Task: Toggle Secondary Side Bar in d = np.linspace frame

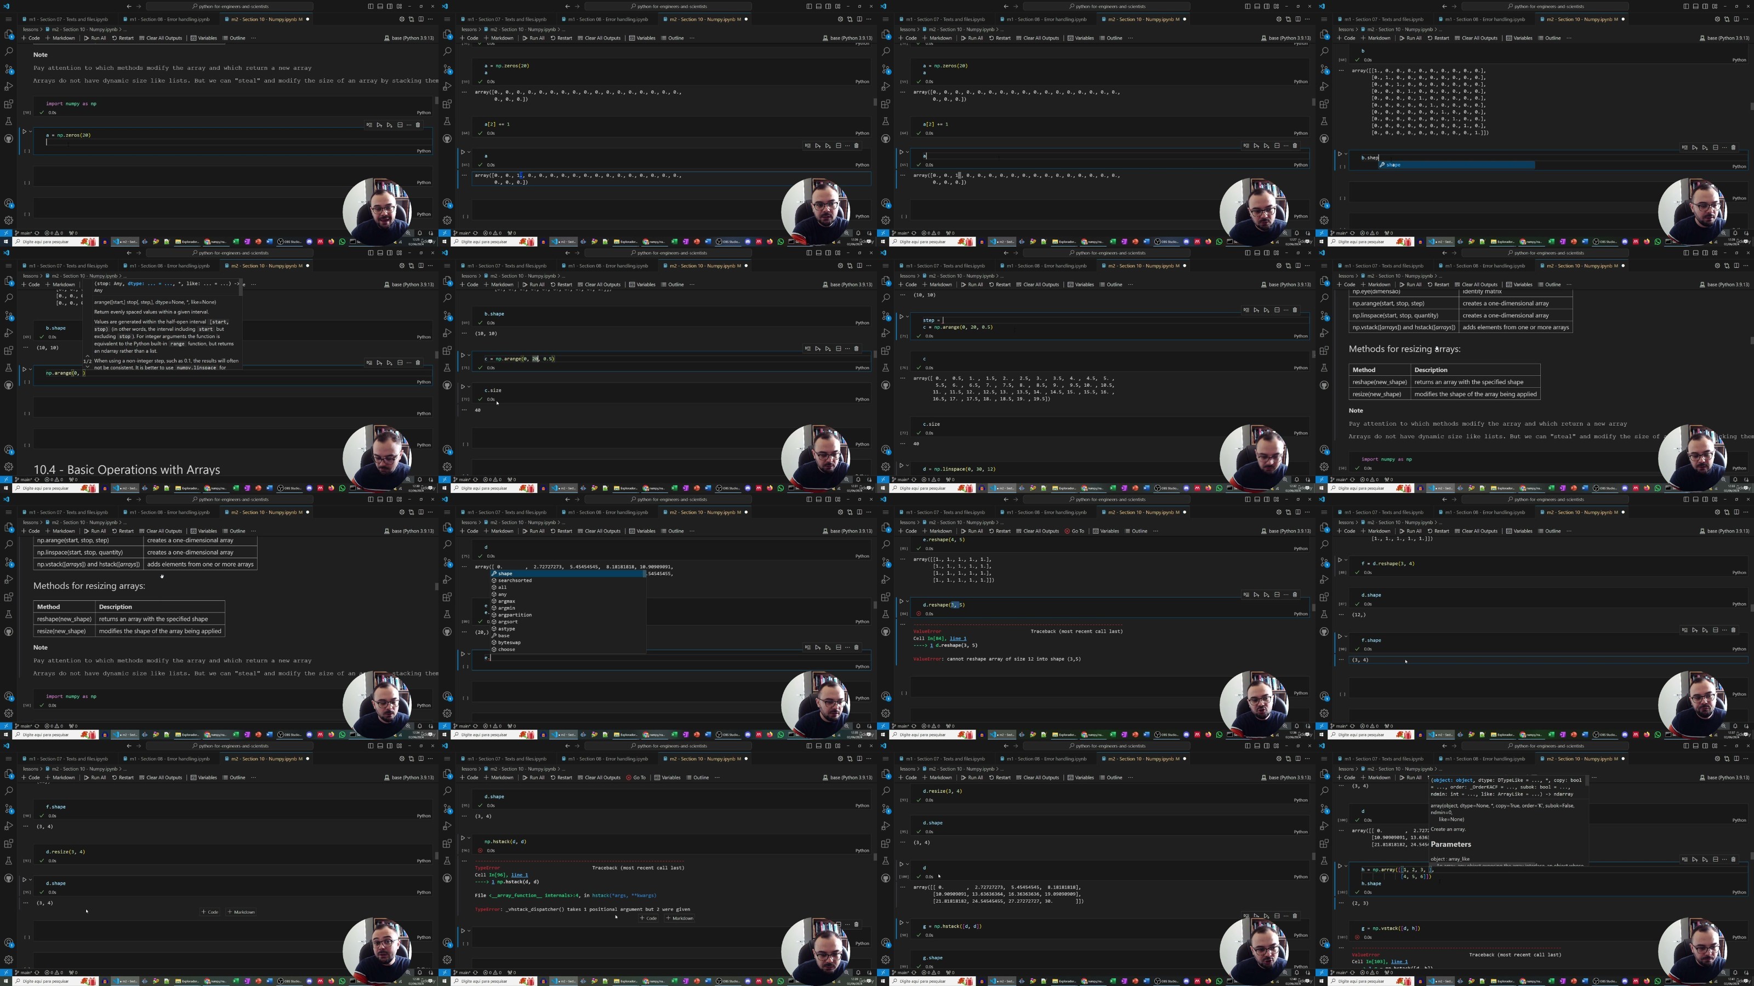Action: (x=1267, y=253)
